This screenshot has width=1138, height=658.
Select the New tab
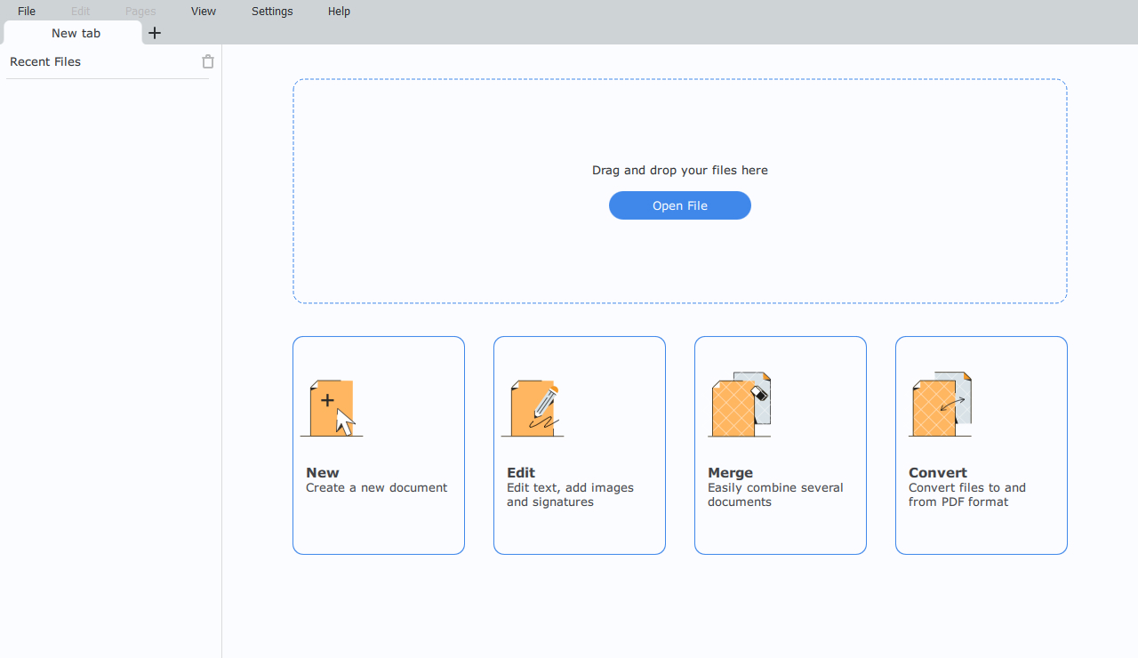point(75,33)
